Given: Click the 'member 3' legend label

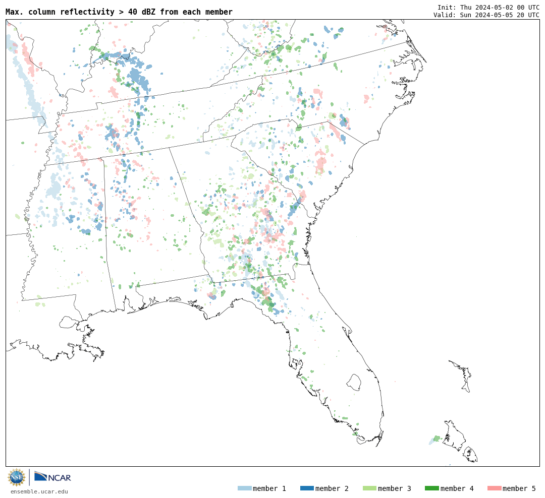Looking at the screenshot, I should pyautogui.click(x=395, y=488).
